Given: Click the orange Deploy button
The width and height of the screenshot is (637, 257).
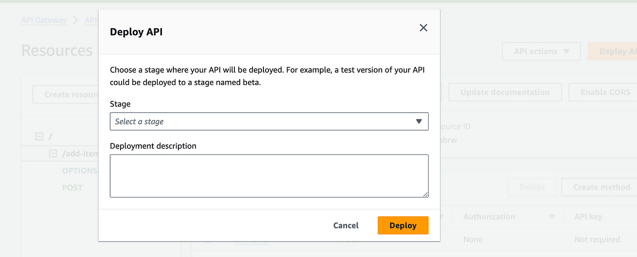Looking at the screenshot, I should (403, 225).
